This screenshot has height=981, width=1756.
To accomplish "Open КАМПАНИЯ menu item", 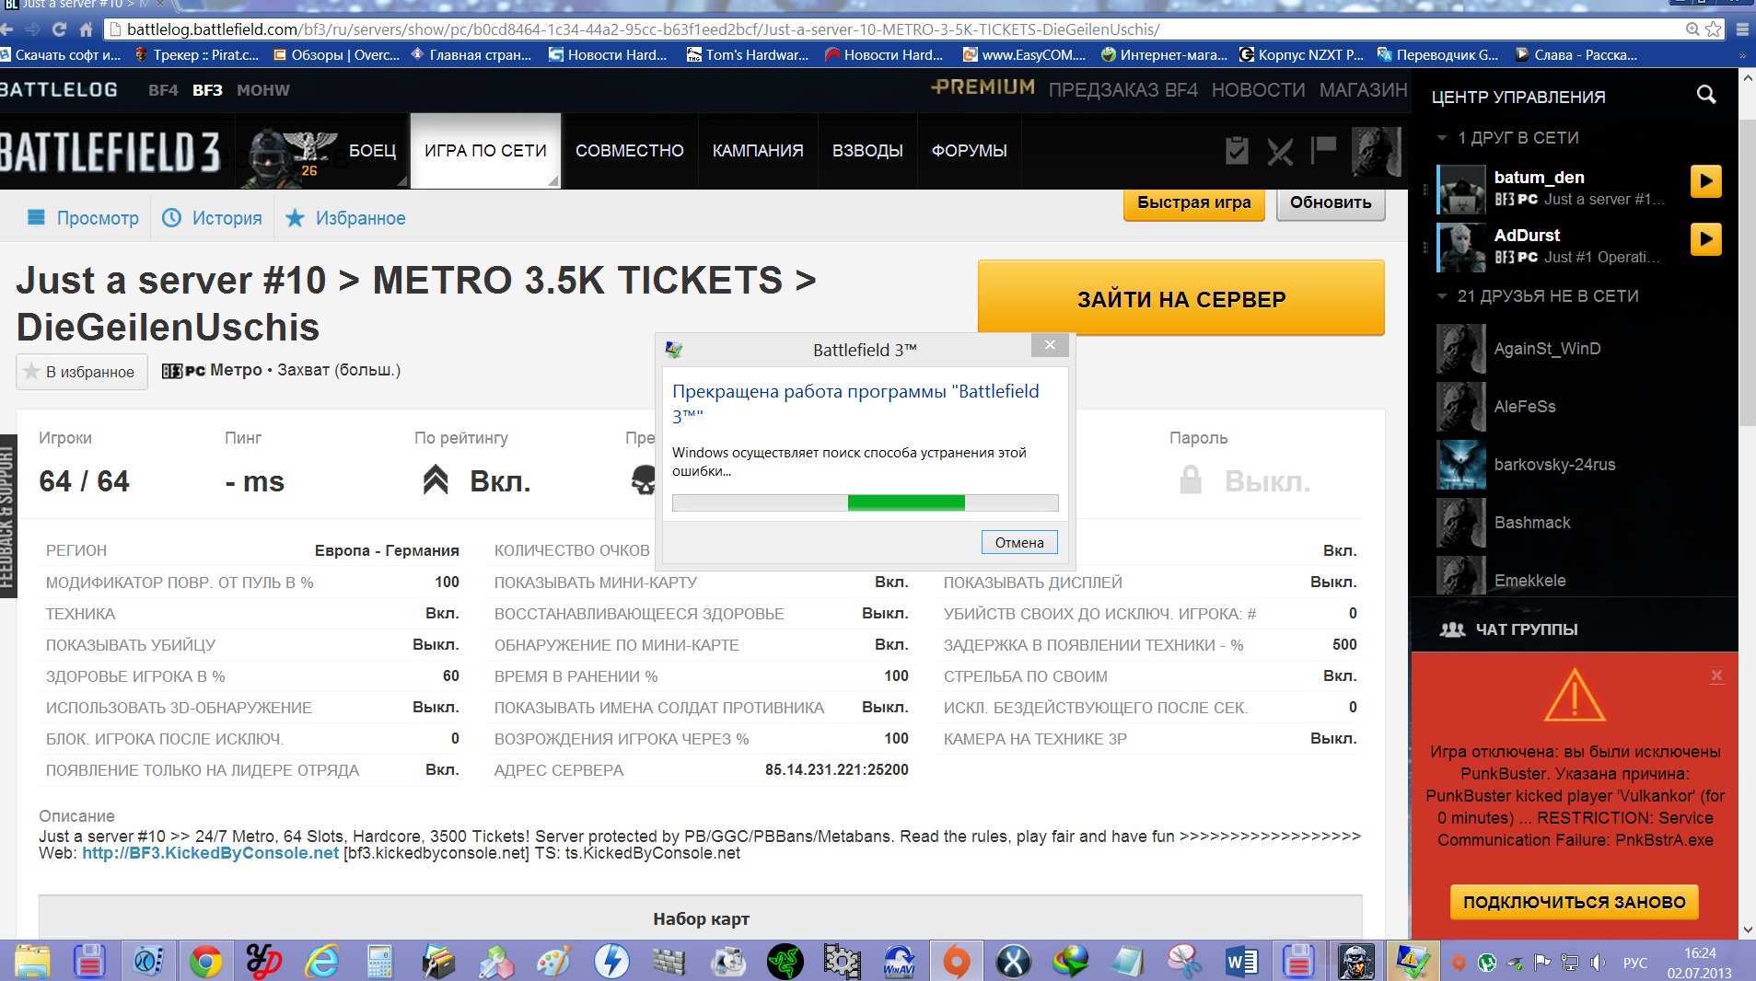I will point(758,151).
